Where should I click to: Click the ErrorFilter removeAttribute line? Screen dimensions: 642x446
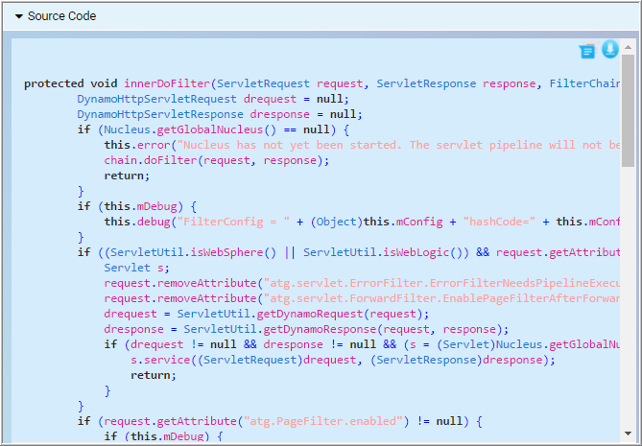tap(362, 283)
